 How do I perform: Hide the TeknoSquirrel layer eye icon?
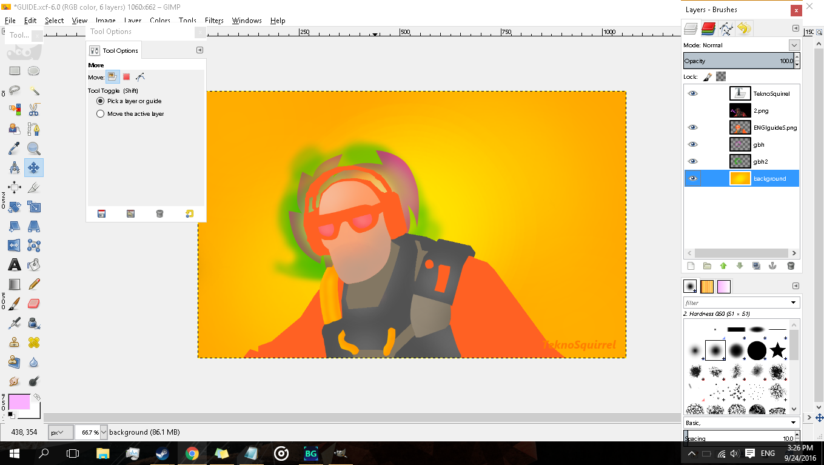(692, 93)
